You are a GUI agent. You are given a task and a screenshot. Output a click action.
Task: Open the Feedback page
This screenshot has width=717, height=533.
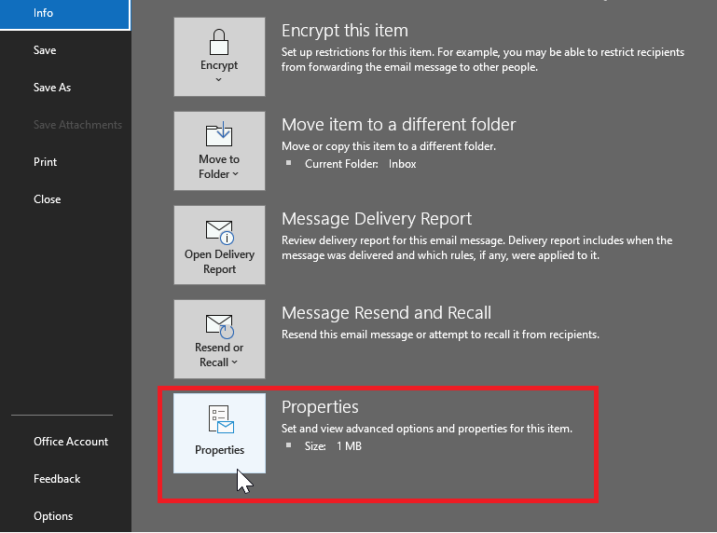point(57,479)
